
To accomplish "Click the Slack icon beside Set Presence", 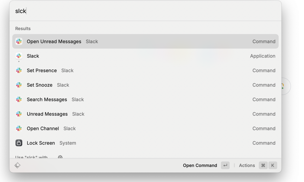I will tap(19, 70).
